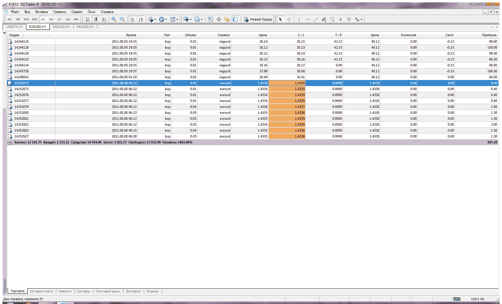
Task: Select order 14244124 row
Action: (253, 41)
